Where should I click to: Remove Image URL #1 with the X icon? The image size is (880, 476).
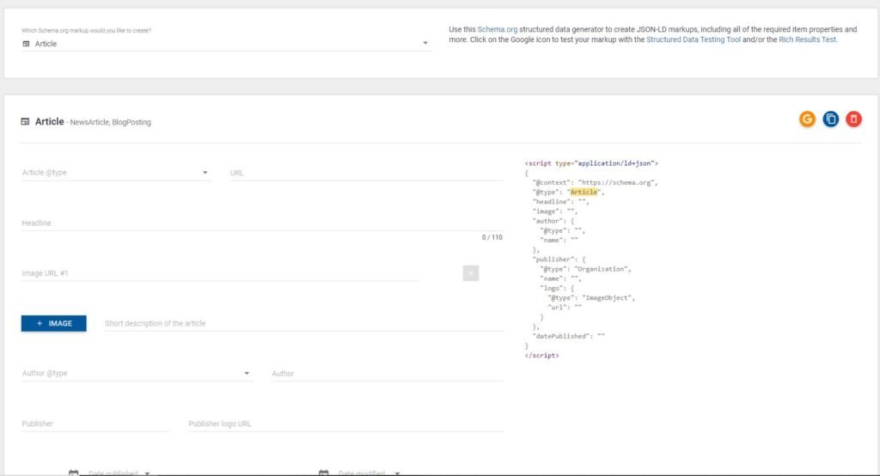tap(470, 273)
